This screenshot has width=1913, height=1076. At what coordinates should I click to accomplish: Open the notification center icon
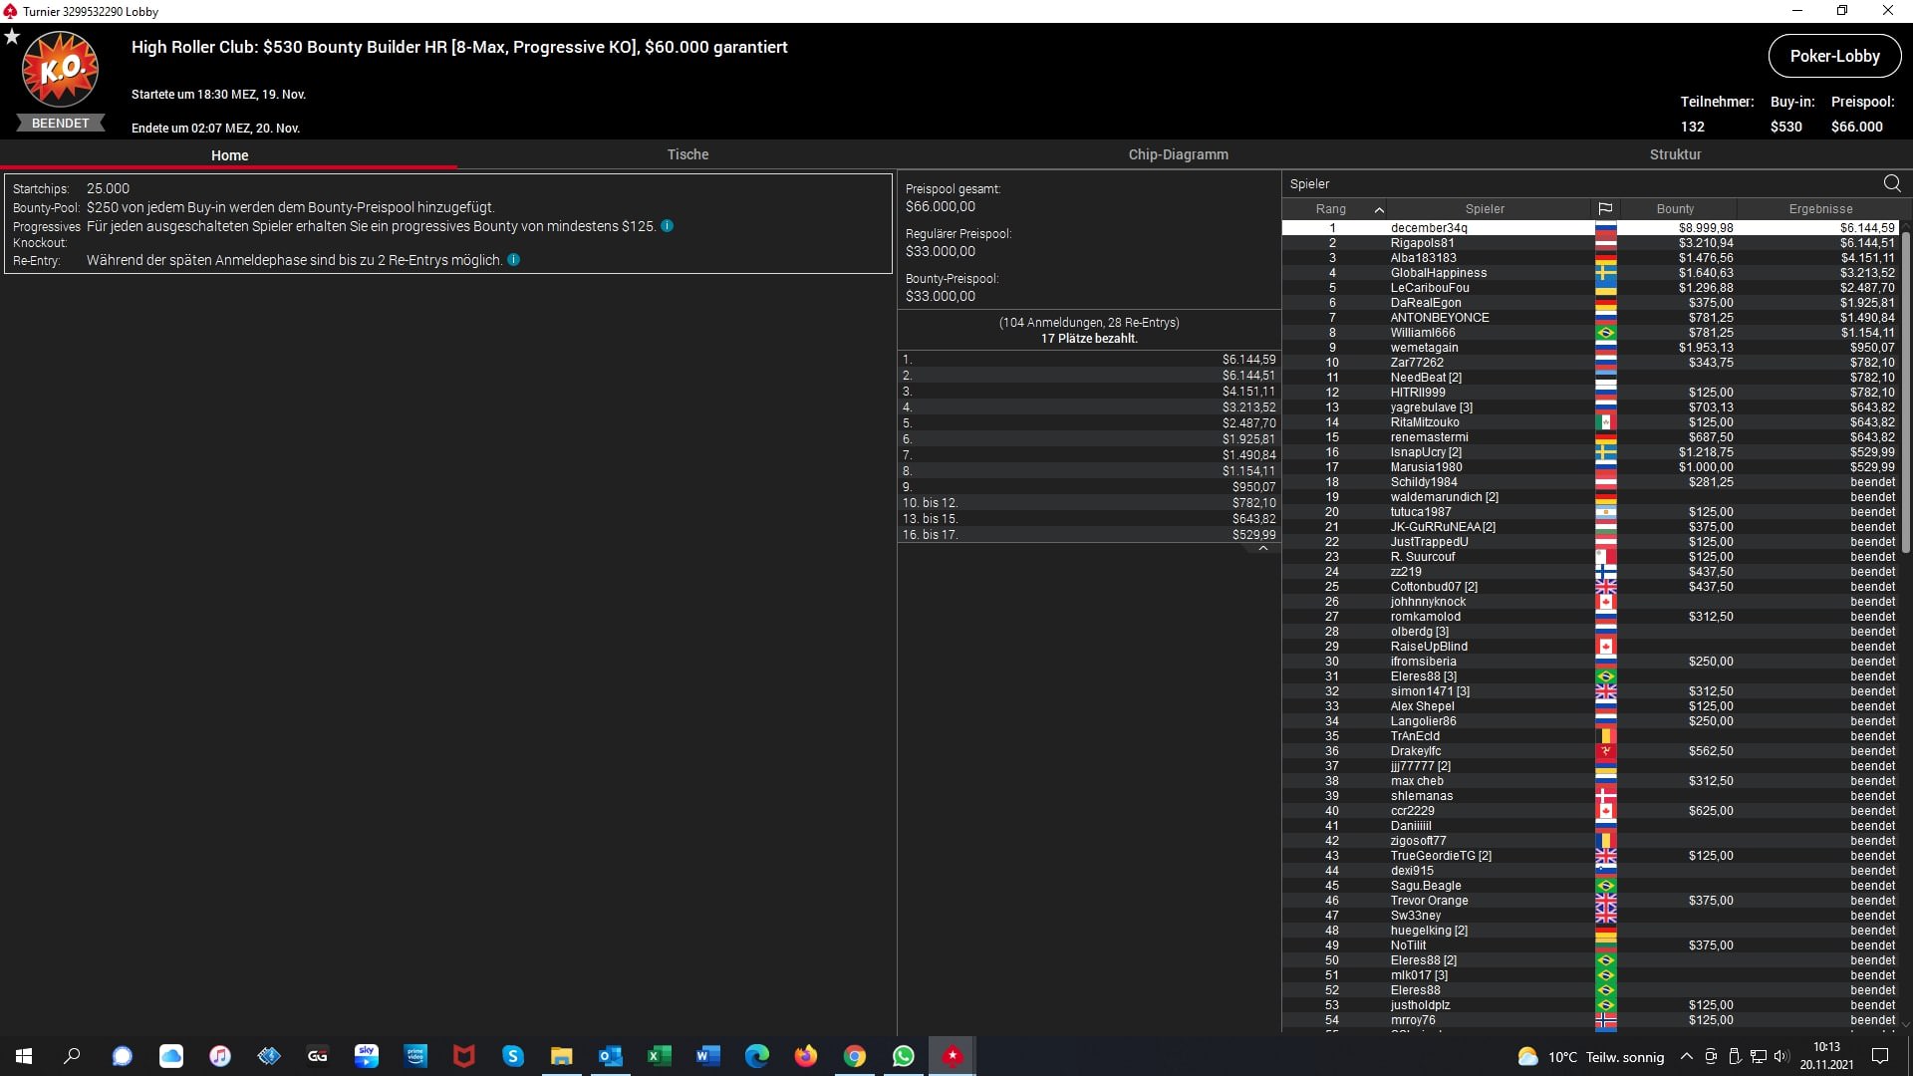pyautogui.click(x=1880, y=1056)
